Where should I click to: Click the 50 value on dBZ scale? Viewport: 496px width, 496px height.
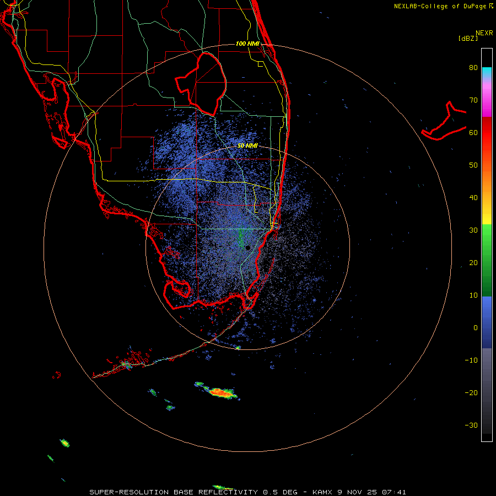point(473,165)
